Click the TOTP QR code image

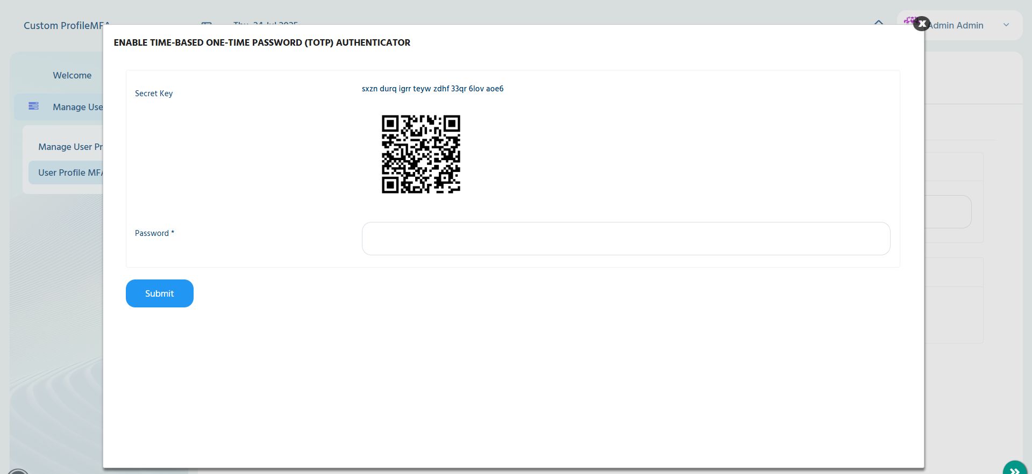(x=421, y=154)
